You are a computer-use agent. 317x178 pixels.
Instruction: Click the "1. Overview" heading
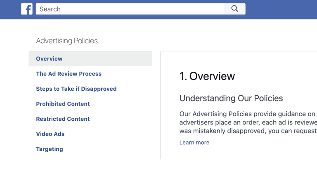pos(207,76)
